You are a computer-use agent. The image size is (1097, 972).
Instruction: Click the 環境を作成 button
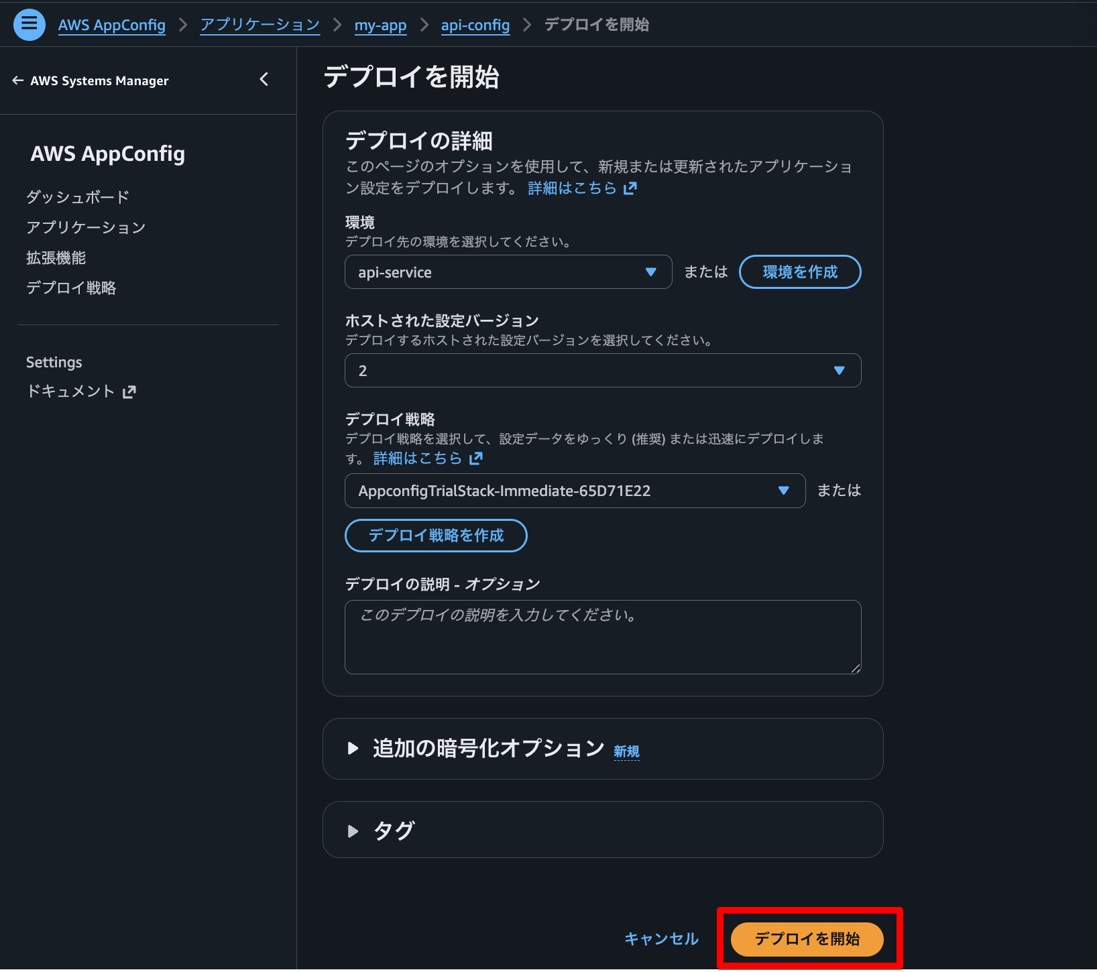(799, 271)
